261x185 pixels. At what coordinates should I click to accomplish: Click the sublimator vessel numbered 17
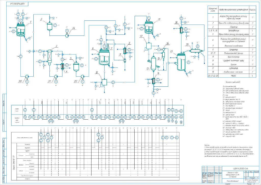click(x=181, y=61)
